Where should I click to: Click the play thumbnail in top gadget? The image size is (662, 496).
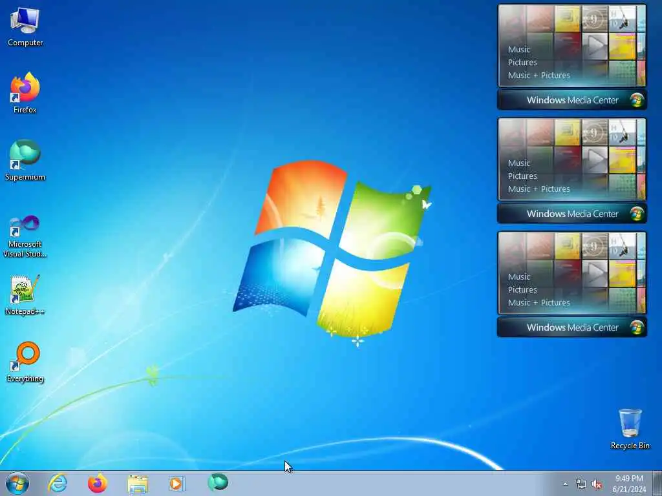(595, 46)
